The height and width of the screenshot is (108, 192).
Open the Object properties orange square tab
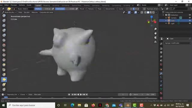click(161, 69)
